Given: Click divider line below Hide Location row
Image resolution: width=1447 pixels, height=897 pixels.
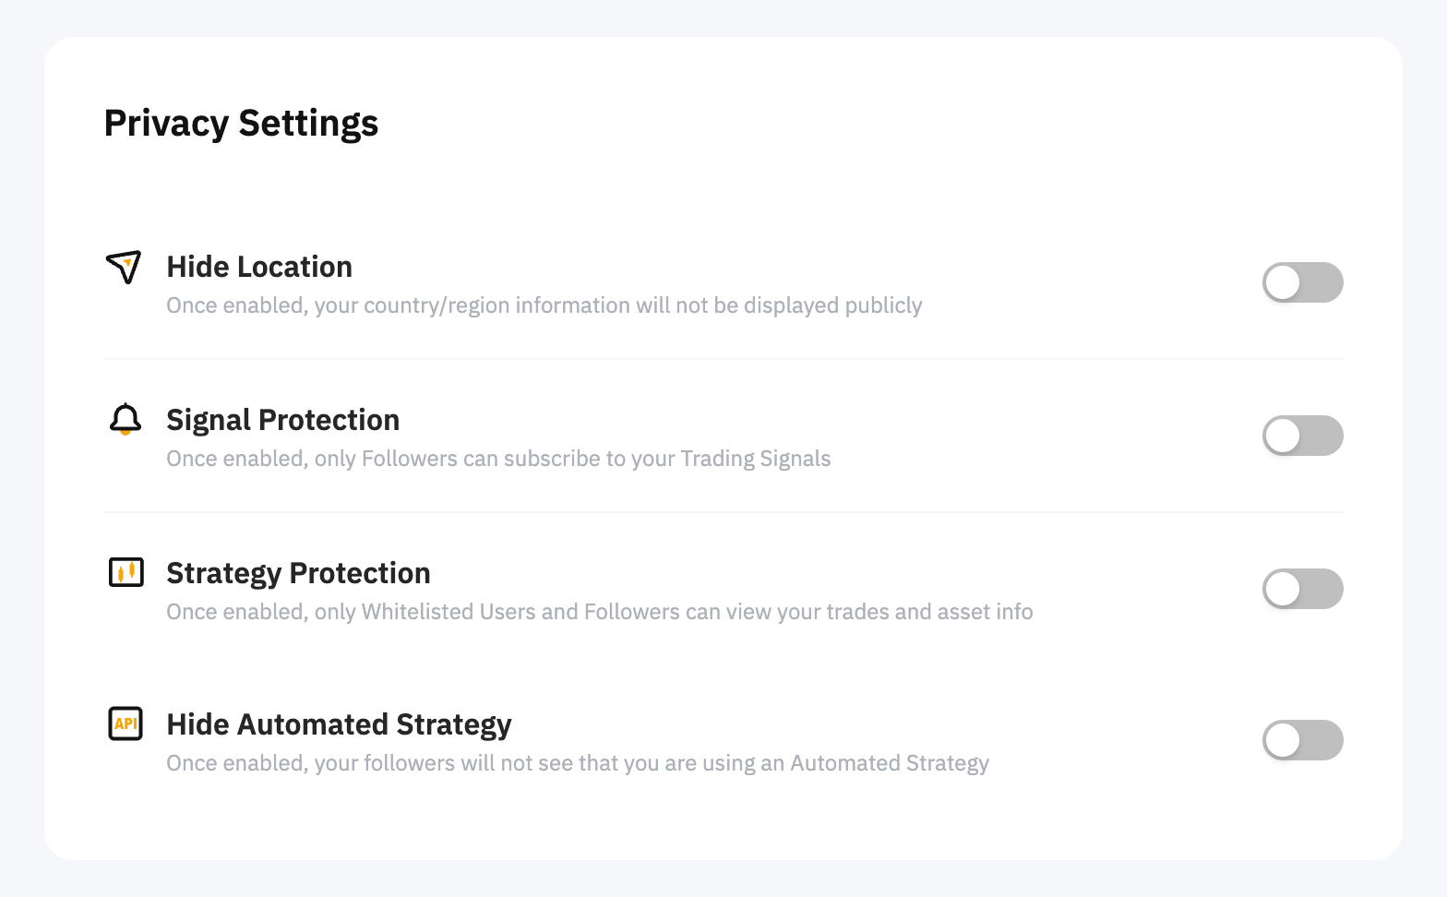Looking at the screenshot, I should point(723,359).
